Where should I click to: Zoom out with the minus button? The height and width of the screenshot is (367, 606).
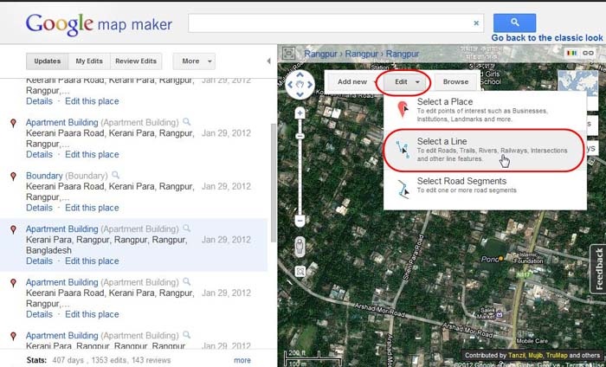(x=300, y=221)
